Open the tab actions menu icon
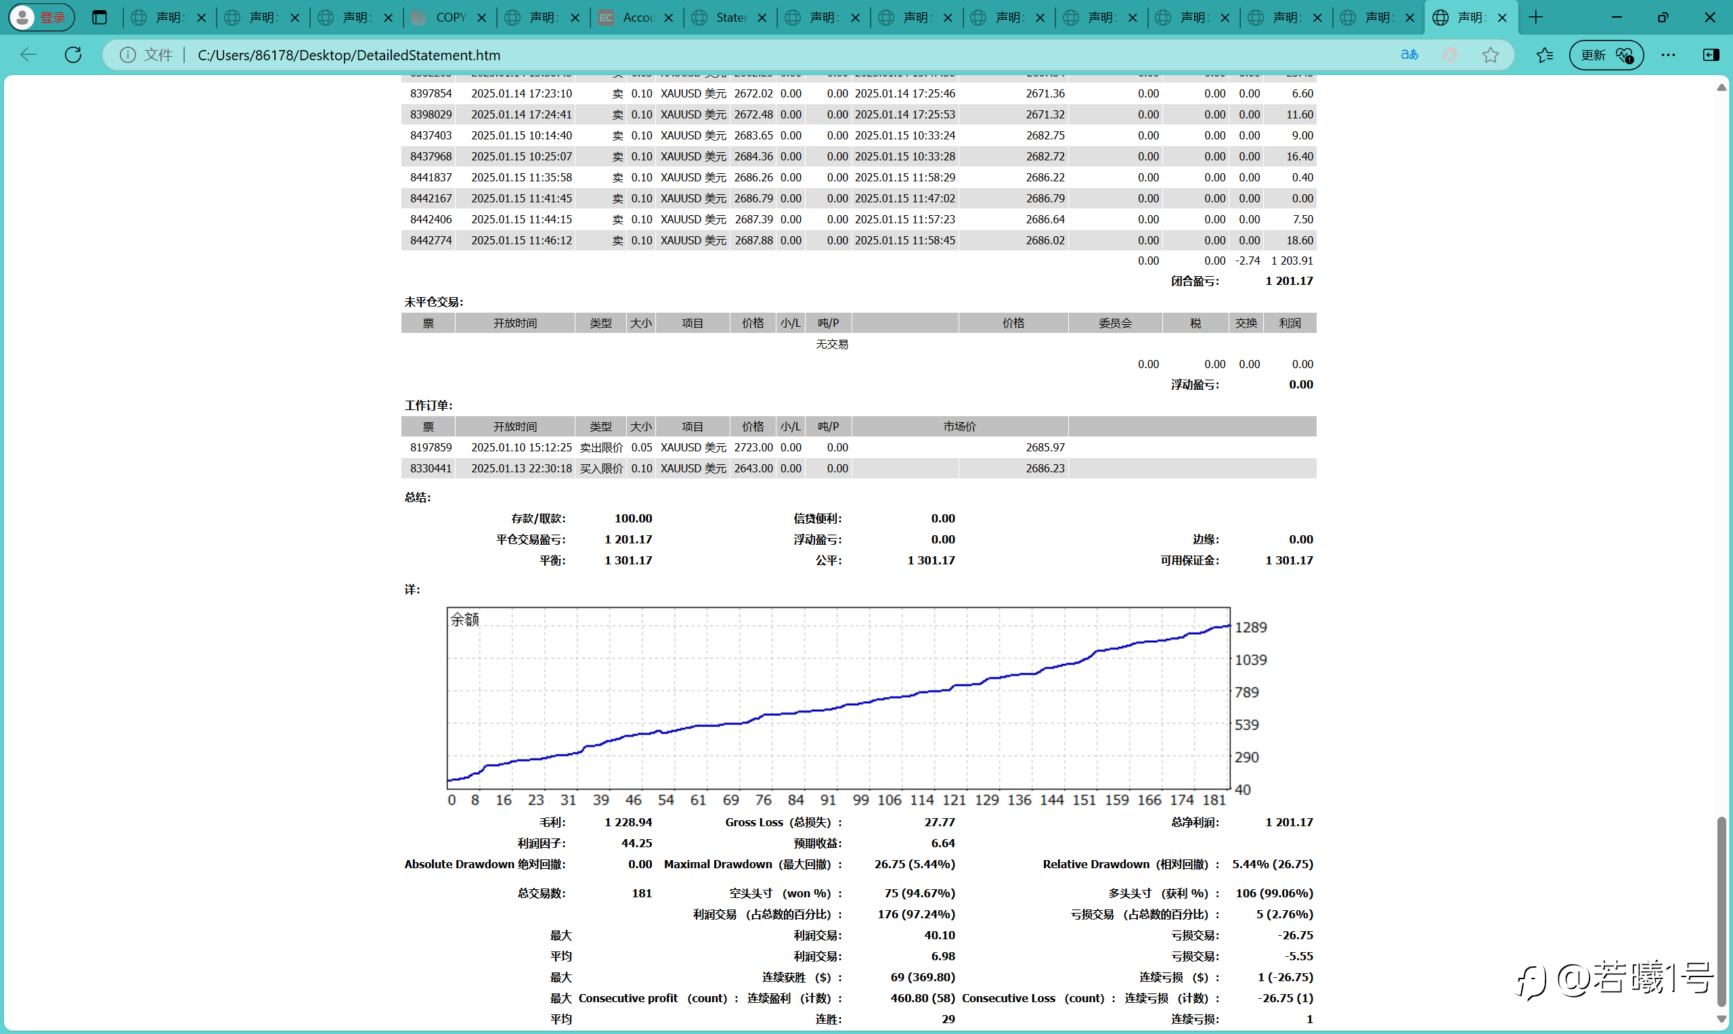Image resolution: width=1733 pixels, height=1034 pixels. 100,18
